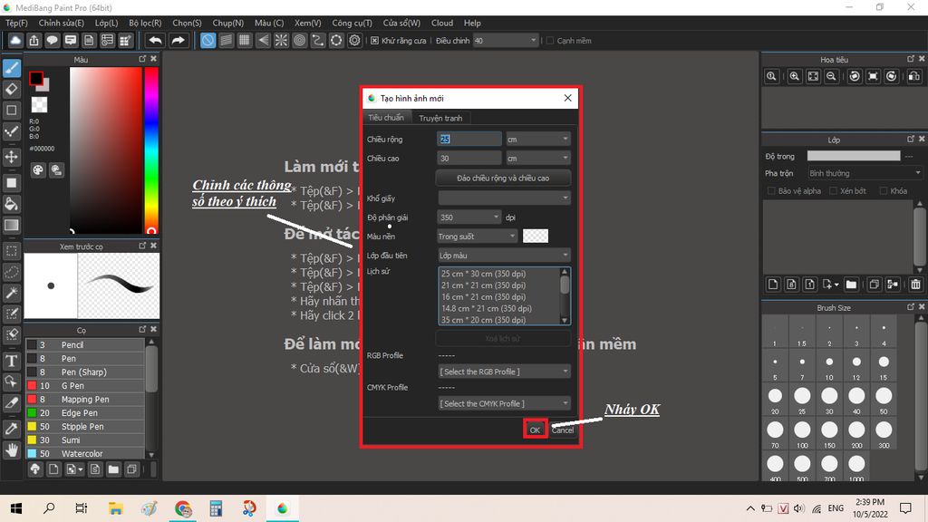The image size is (928, 522).
Task: Open File Explorer from the taskbar
Action: pyautogui.click(x=115, y=508)
